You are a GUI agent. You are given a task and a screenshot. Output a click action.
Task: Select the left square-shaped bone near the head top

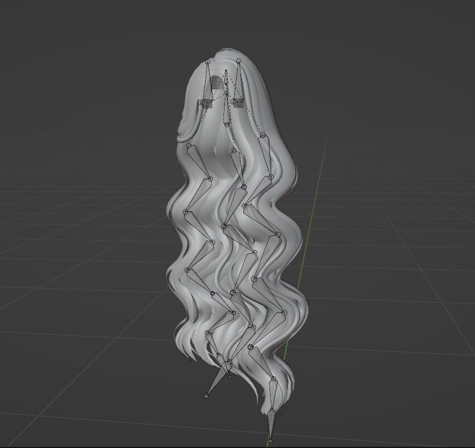(x=207, y=103)
